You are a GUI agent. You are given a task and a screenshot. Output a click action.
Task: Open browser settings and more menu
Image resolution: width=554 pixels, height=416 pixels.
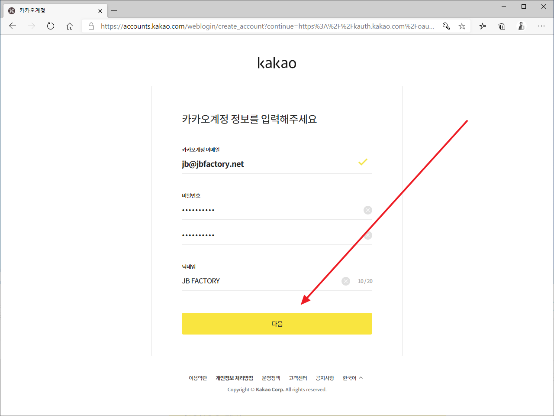pos(541,26)
